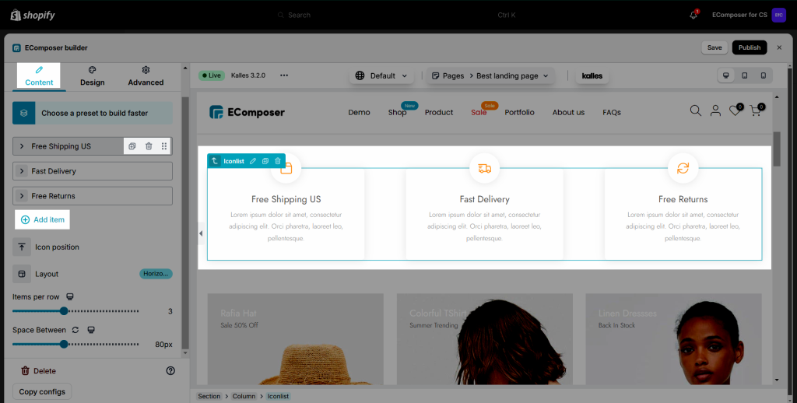Screen dimensions: 797x403
Task: Open the three-dots more options menu
Action: (284, 75)
